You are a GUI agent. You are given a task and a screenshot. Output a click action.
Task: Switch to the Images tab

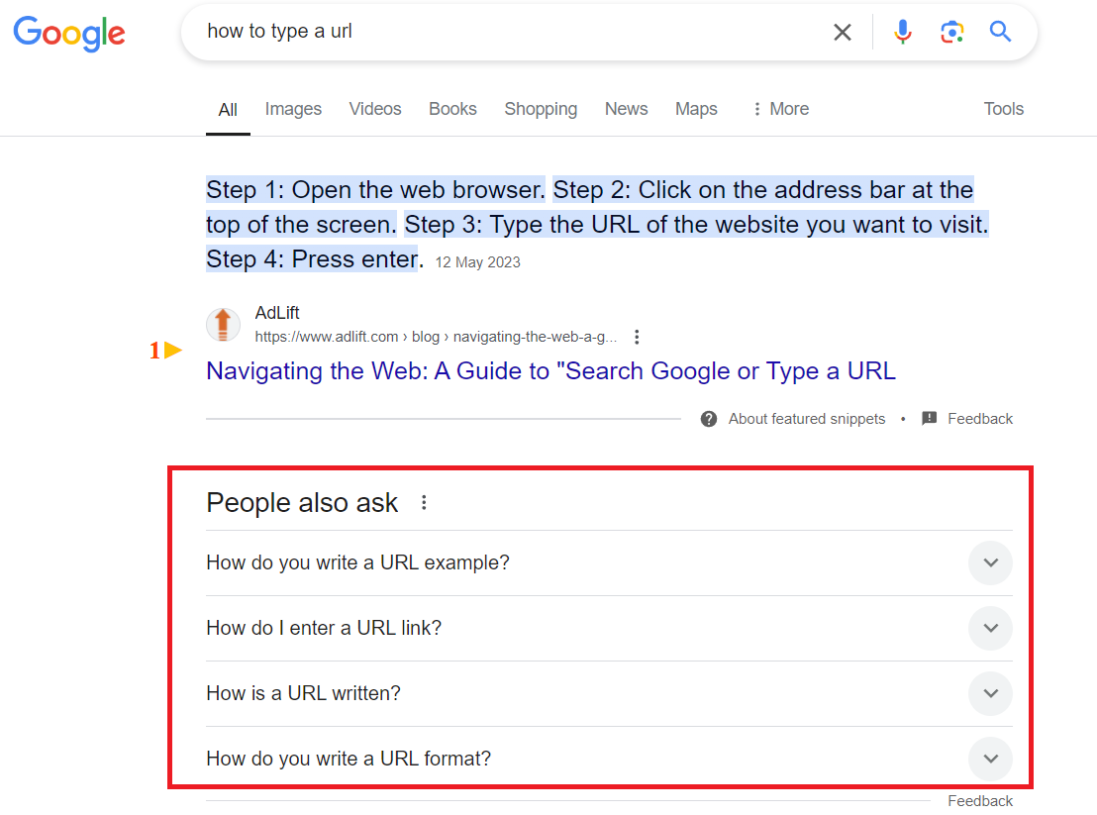click(x=293, y=109)
